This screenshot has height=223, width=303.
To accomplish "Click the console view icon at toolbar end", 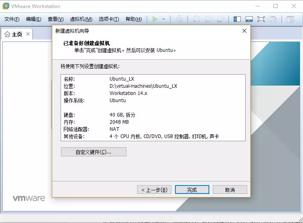I will tap(290, 19).
